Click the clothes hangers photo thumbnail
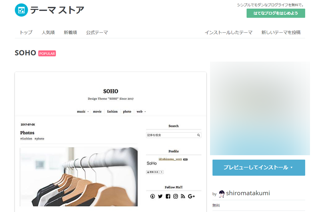This screenshot has height=212, width=320. point(79,177)
